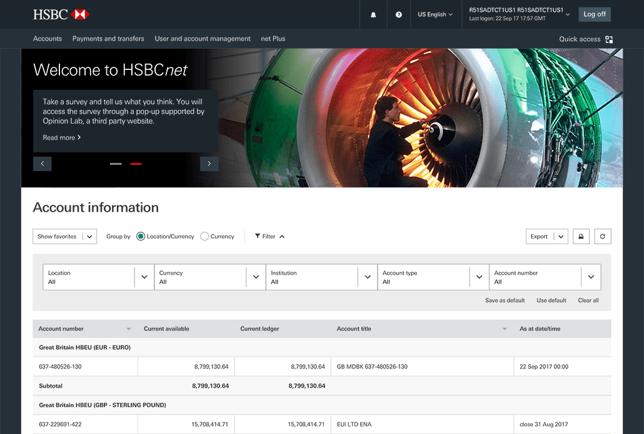Go to next carousel slide arrow
This screenshot has height=434, width=644.
(x=209, y=164)
